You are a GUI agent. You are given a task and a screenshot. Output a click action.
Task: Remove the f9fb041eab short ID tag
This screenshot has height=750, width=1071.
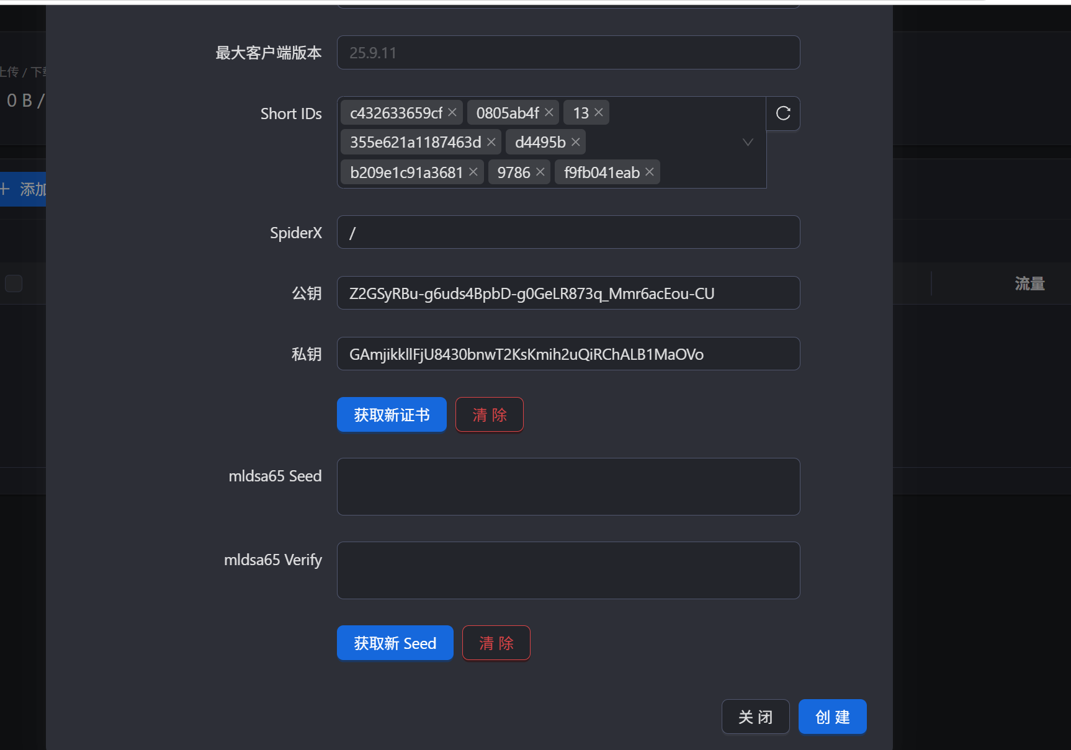point(650,172)
